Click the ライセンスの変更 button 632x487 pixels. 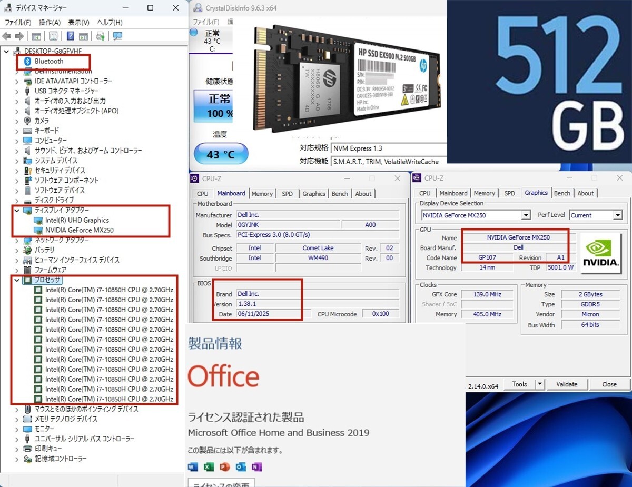click(222, 483)
